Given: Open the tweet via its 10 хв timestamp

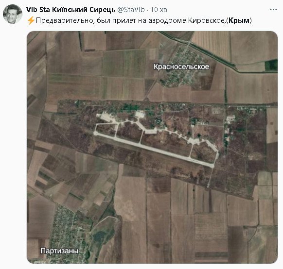Looking at the screenshot, I should [159, 10].
